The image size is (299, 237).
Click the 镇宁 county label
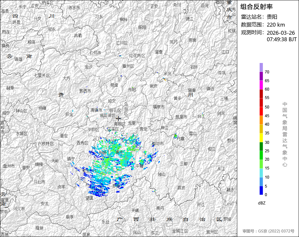pos(71,159)
